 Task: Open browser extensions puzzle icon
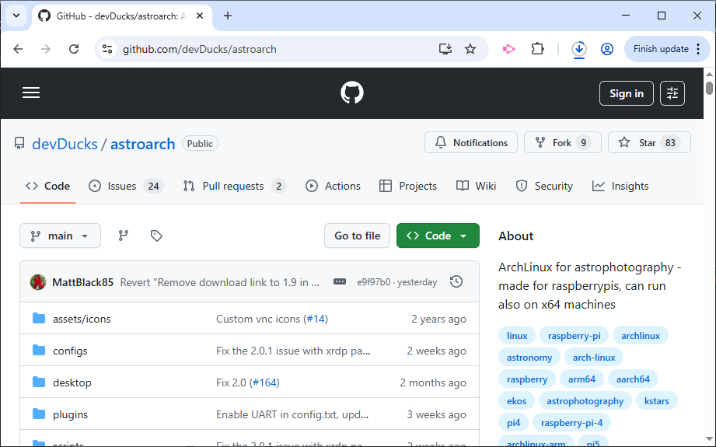[537, 49]
